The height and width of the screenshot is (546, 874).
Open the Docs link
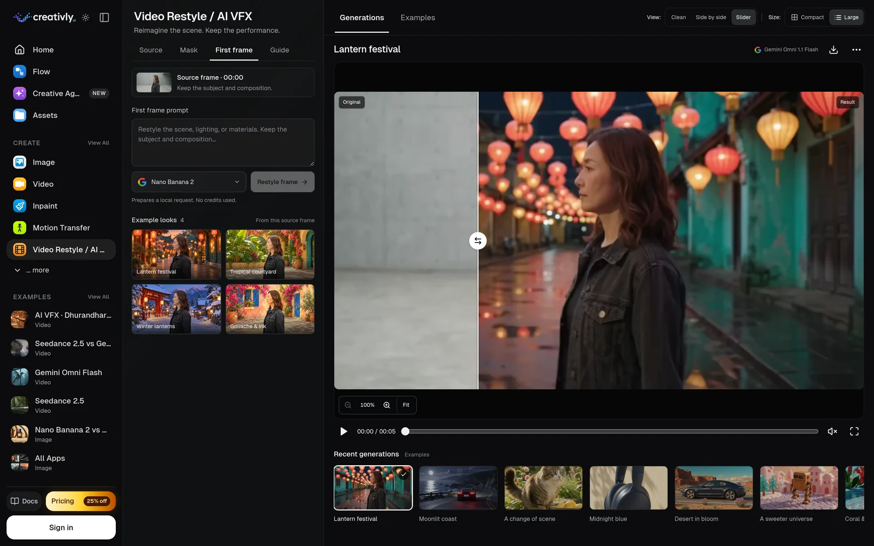tap(24, 501)
